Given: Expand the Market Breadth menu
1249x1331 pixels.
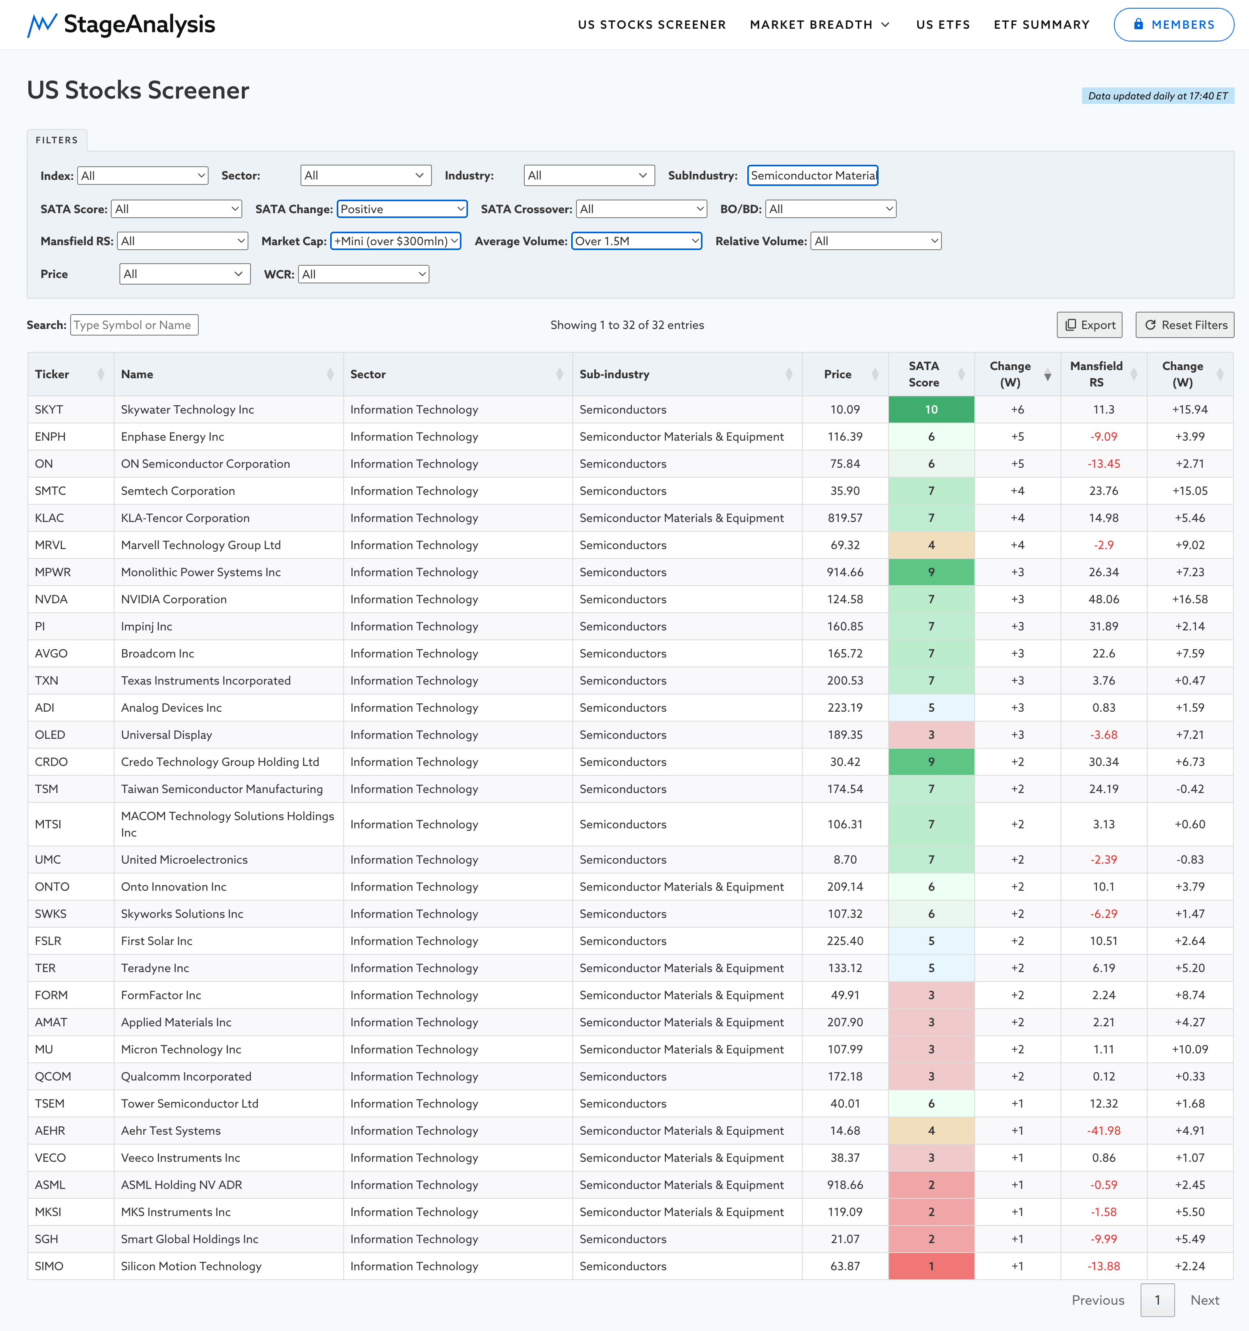Looking at the screenshot, I should 820,25.
